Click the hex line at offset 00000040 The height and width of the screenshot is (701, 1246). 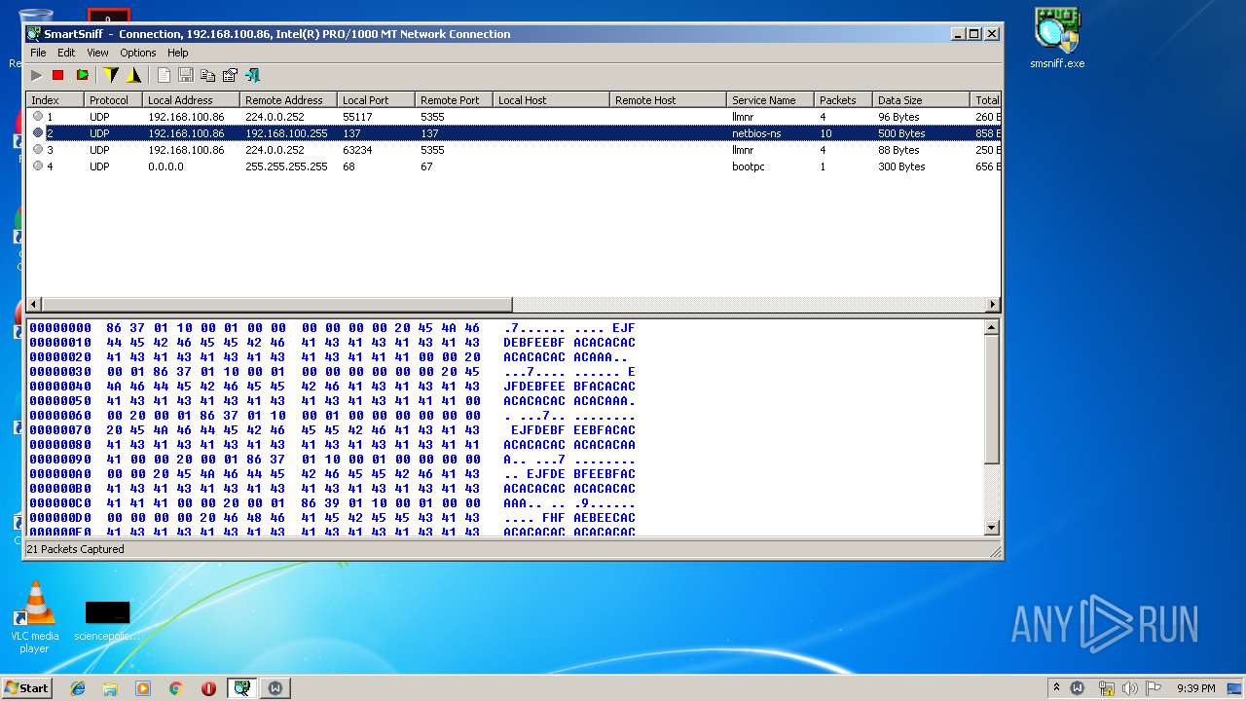tap(332, 386)
